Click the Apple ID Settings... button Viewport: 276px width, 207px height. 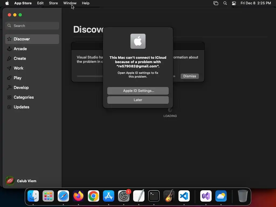[x=138, y=91]
